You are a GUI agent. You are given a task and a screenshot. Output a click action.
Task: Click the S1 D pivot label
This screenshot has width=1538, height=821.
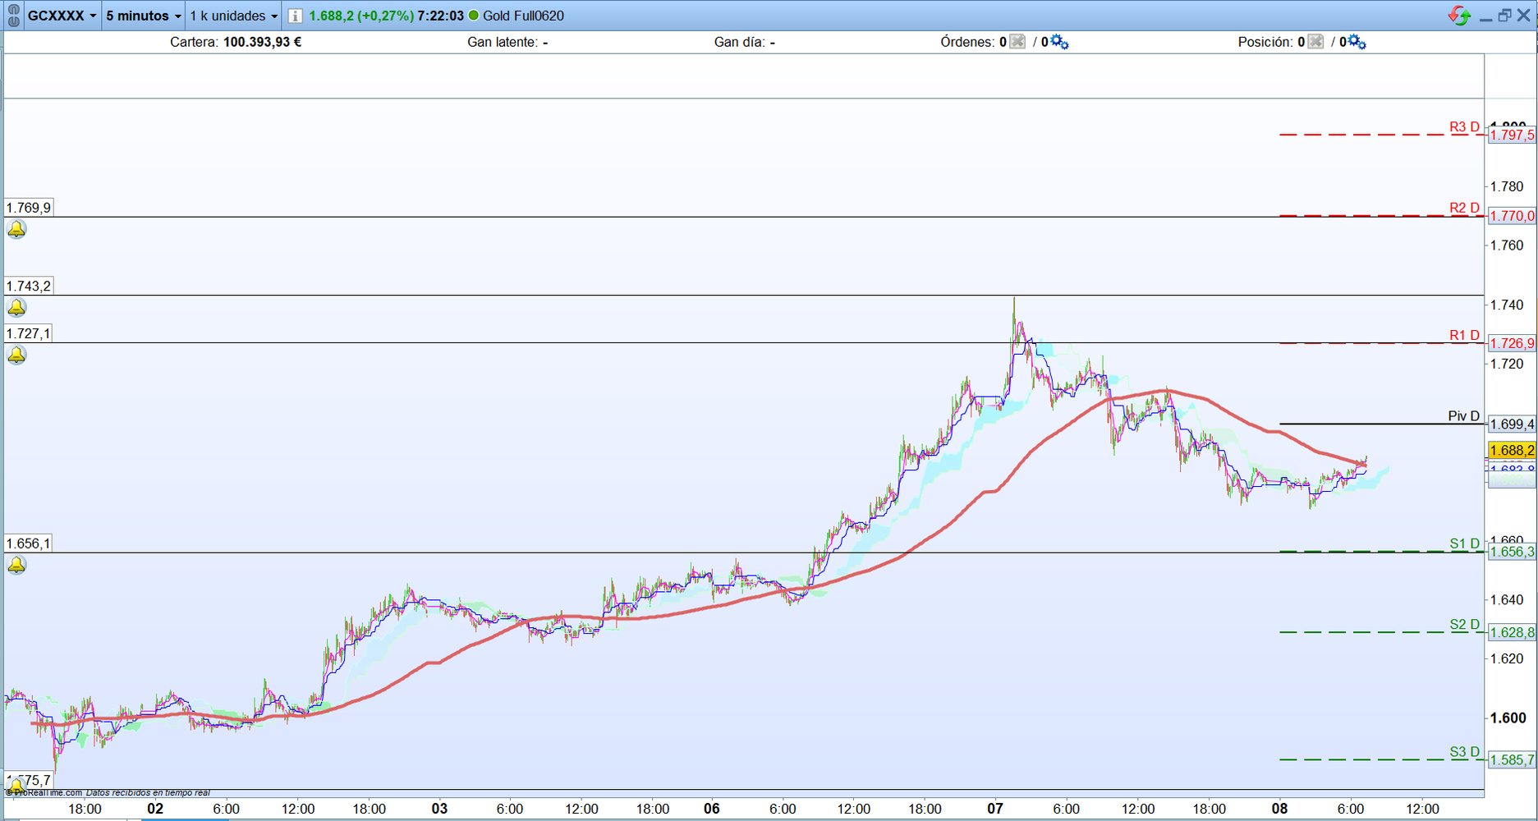click(1464, 544)
